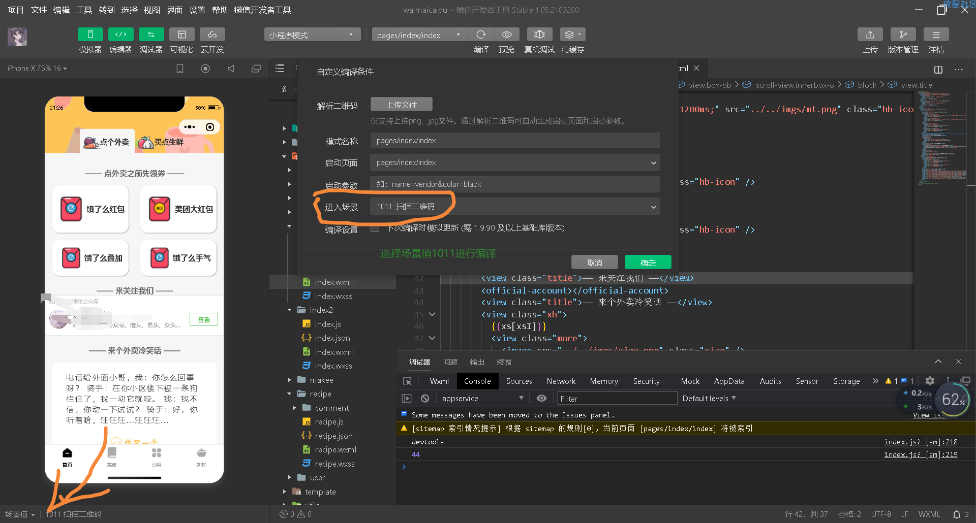
Task: Click the simulator rotate device icon
Action: pos(180,69)
